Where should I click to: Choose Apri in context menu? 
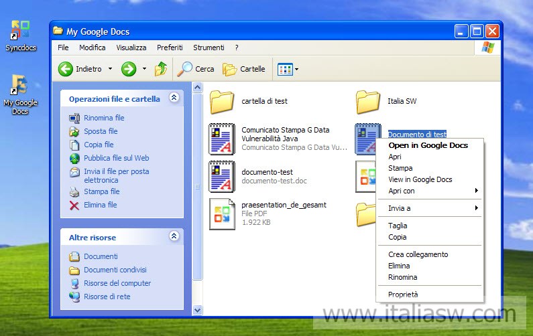point(430,157)
